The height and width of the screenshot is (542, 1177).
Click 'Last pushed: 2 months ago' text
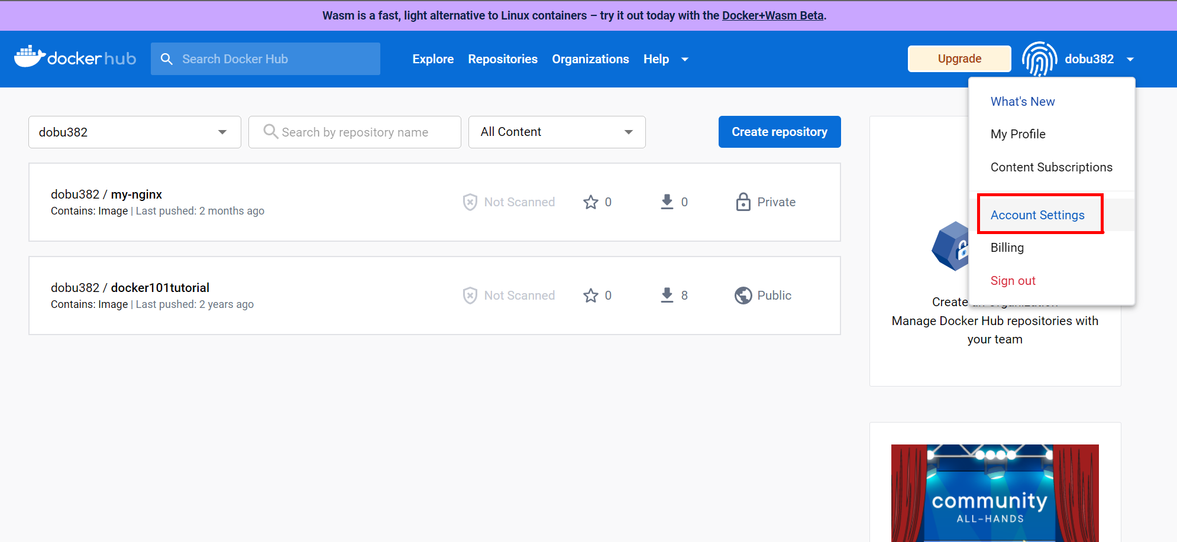pos(200,211)
